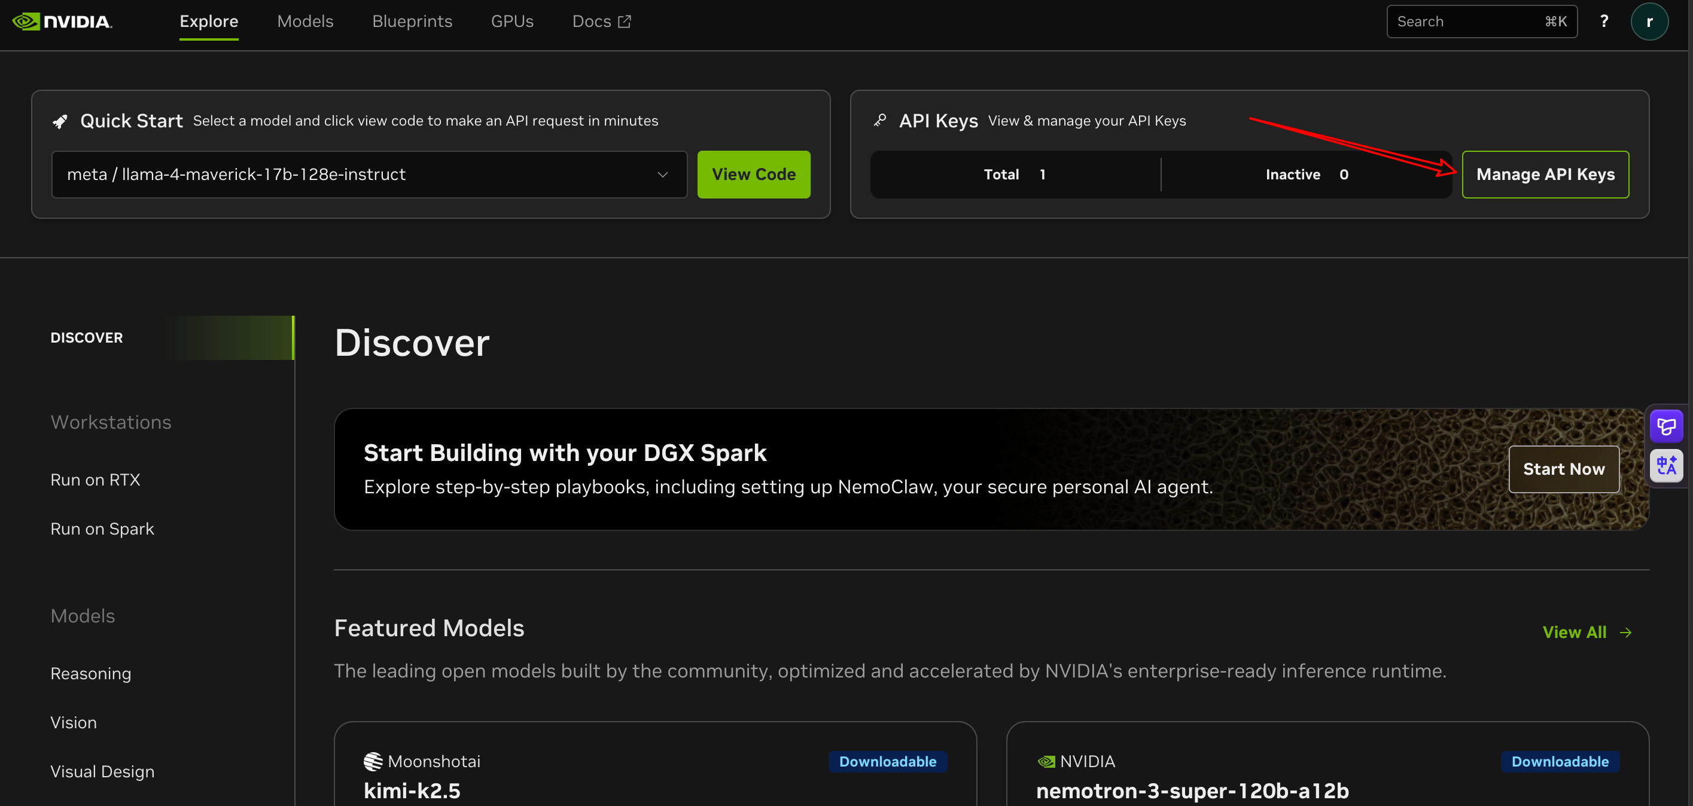Open the kimi-k2.5 model card
Viewport: 1693px width, 806px height.
655,764
